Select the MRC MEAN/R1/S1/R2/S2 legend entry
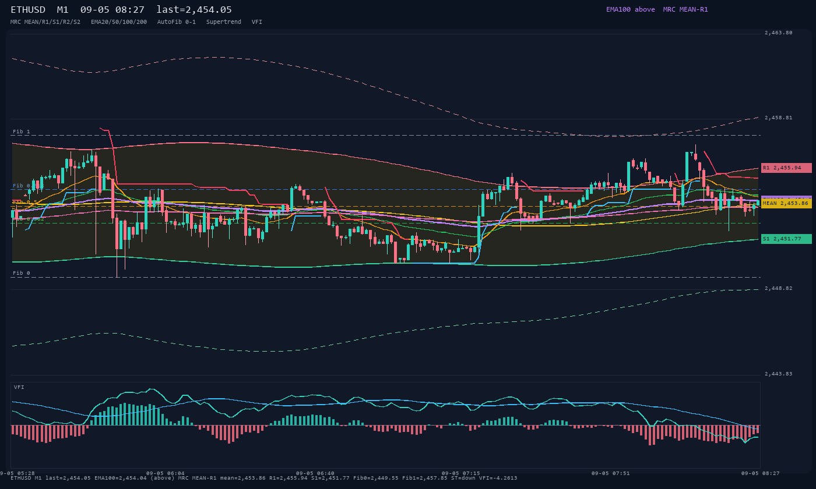816x489 pixels. click(45, 22)
